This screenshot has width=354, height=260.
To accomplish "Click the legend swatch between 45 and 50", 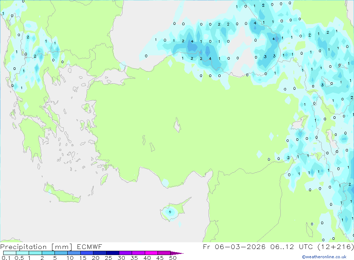I will tap(164, 253).
